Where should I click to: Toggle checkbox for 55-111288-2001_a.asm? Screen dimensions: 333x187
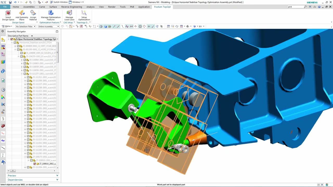pyautogui.click(x=28, y=88)
